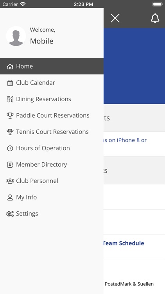The width and height of the screenshot is (165, 294).
Task: Tap the notification bell icon
Action: coord(155,18)
